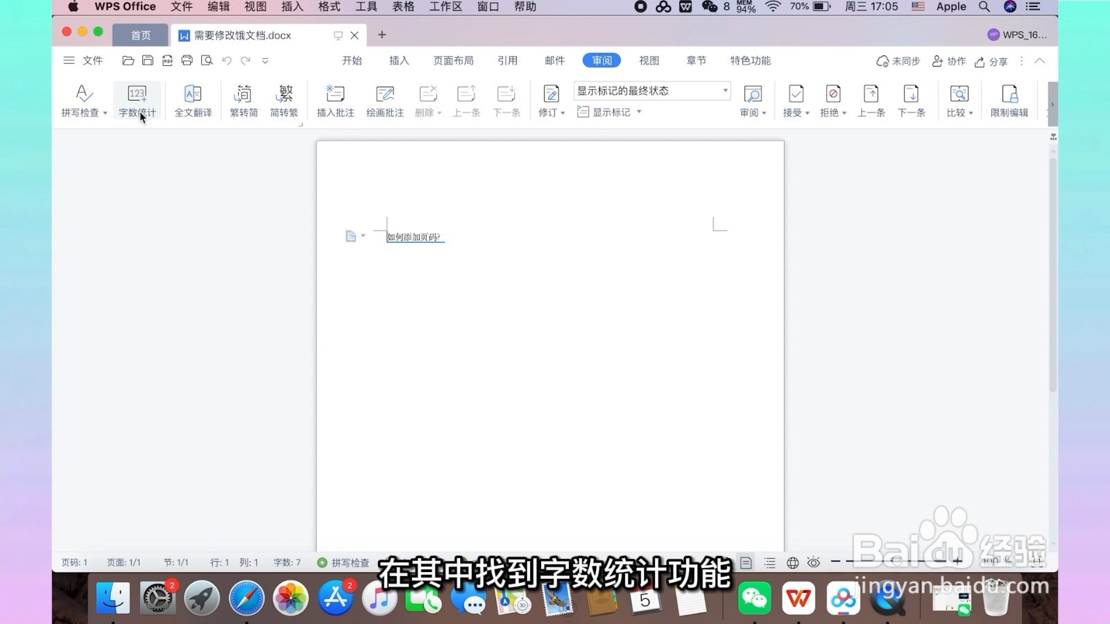Open the 字数统计 word count tool

click(x=137, y=100)
